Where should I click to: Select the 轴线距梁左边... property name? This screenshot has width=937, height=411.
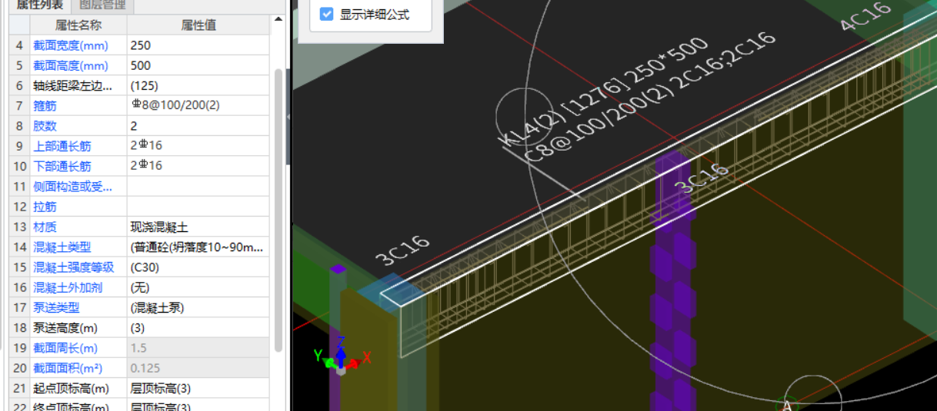click(73, 85)
